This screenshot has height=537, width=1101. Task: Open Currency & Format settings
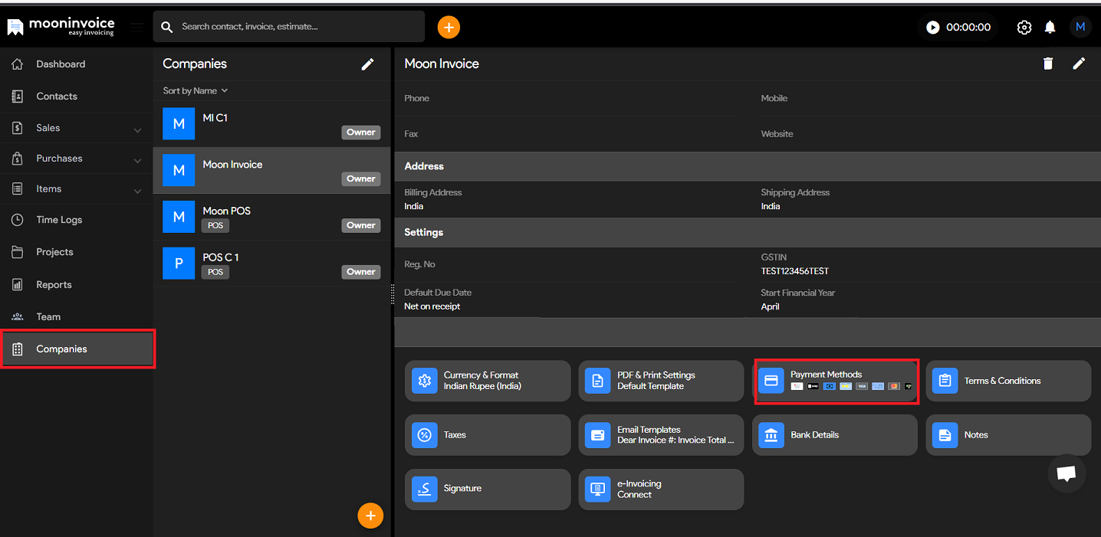(488, 381)
